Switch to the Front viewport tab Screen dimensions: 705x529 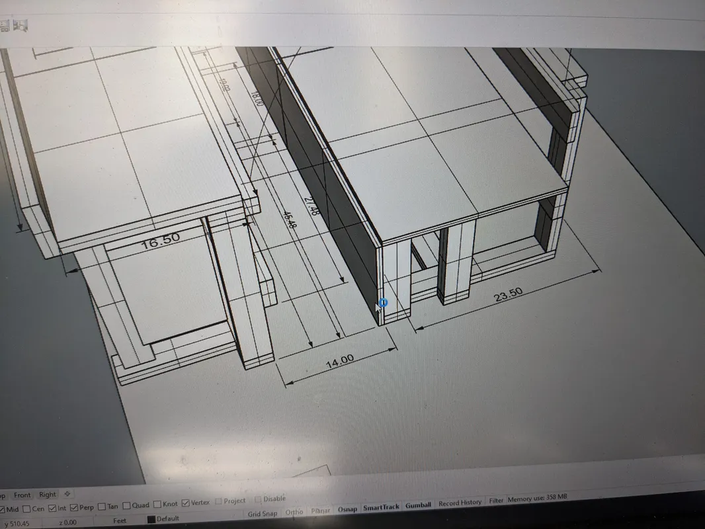click(x=22, y=495)
